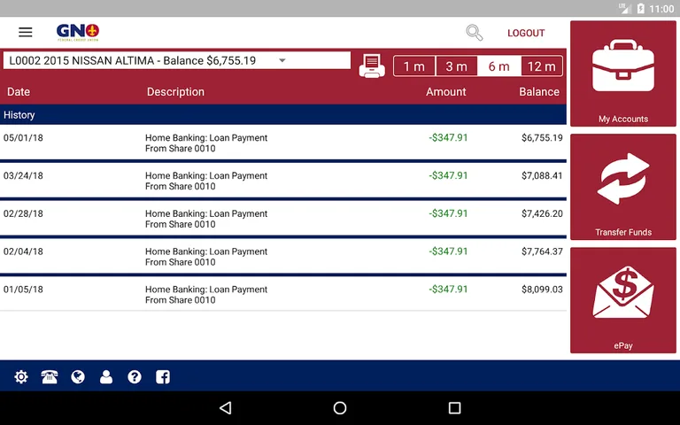Tap Loan Payment description for 03/24/18
The width and height of the screenshot is (680, 425).
[x=206, y=181]
